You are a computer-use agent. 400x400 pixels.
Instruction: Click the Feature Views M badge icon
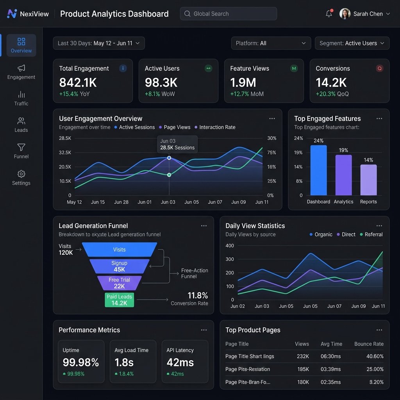[x=294, y=68]
